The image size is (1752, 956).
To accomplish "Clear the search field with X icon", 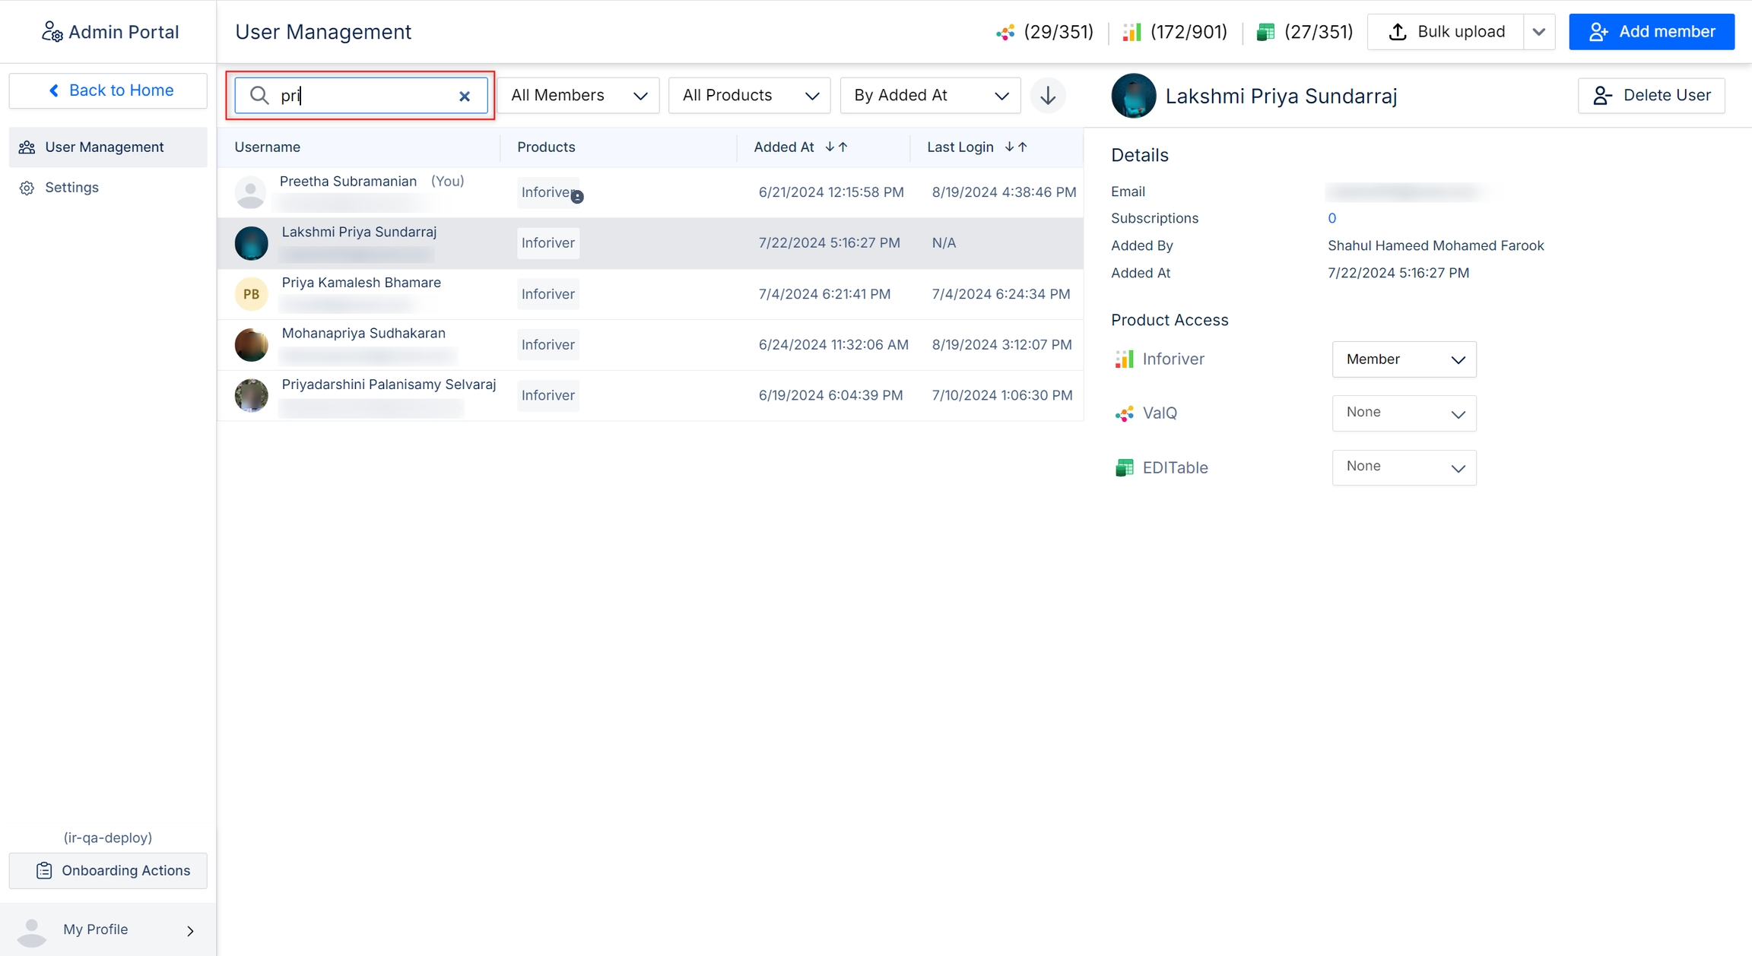I will tap(465, 96).
